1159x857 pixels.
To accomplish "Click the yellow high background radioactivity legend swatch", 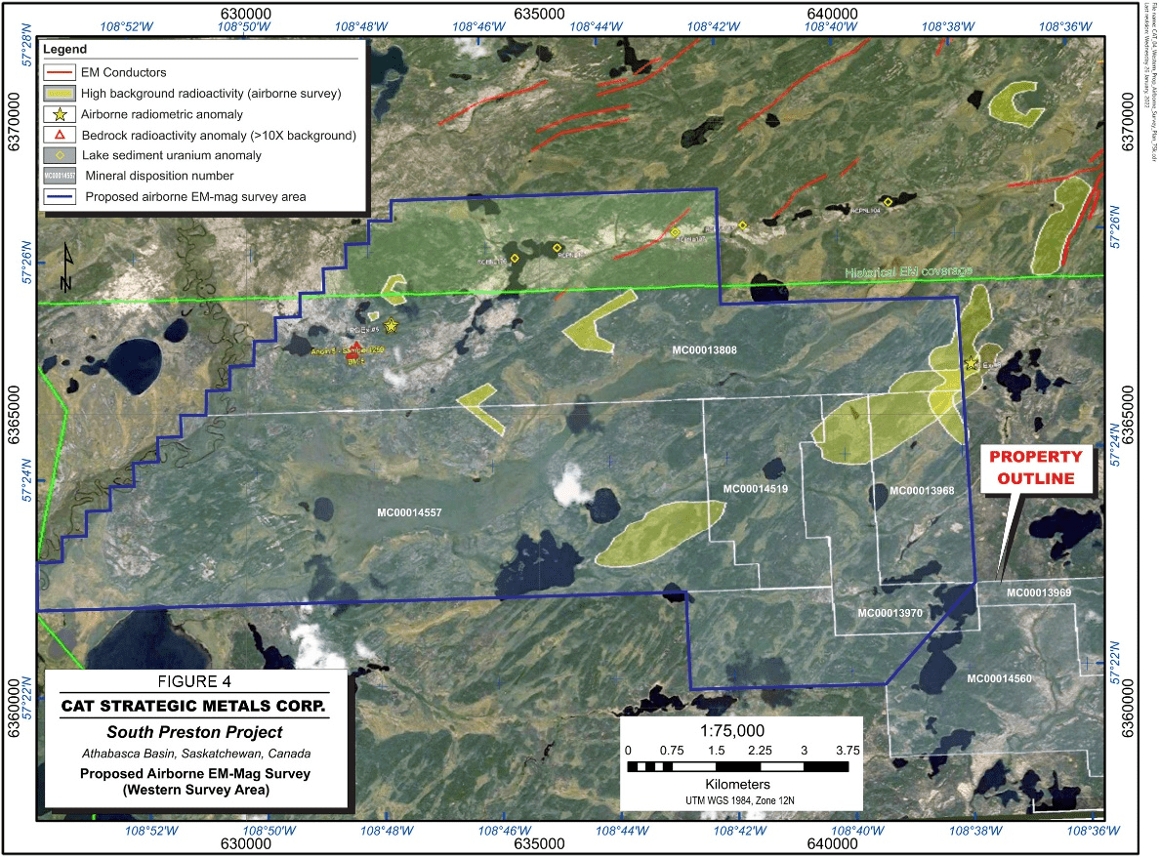I will (x=60, y=94).
